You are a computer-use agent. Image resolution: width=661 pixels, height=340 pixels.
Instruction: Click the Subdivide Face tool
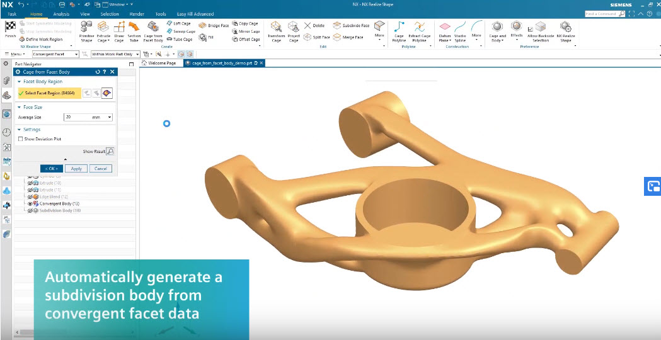(x=351, y=25)
